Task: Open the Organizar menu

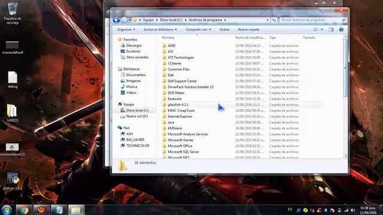Action: pyautogui.click(x=126, y=29)
